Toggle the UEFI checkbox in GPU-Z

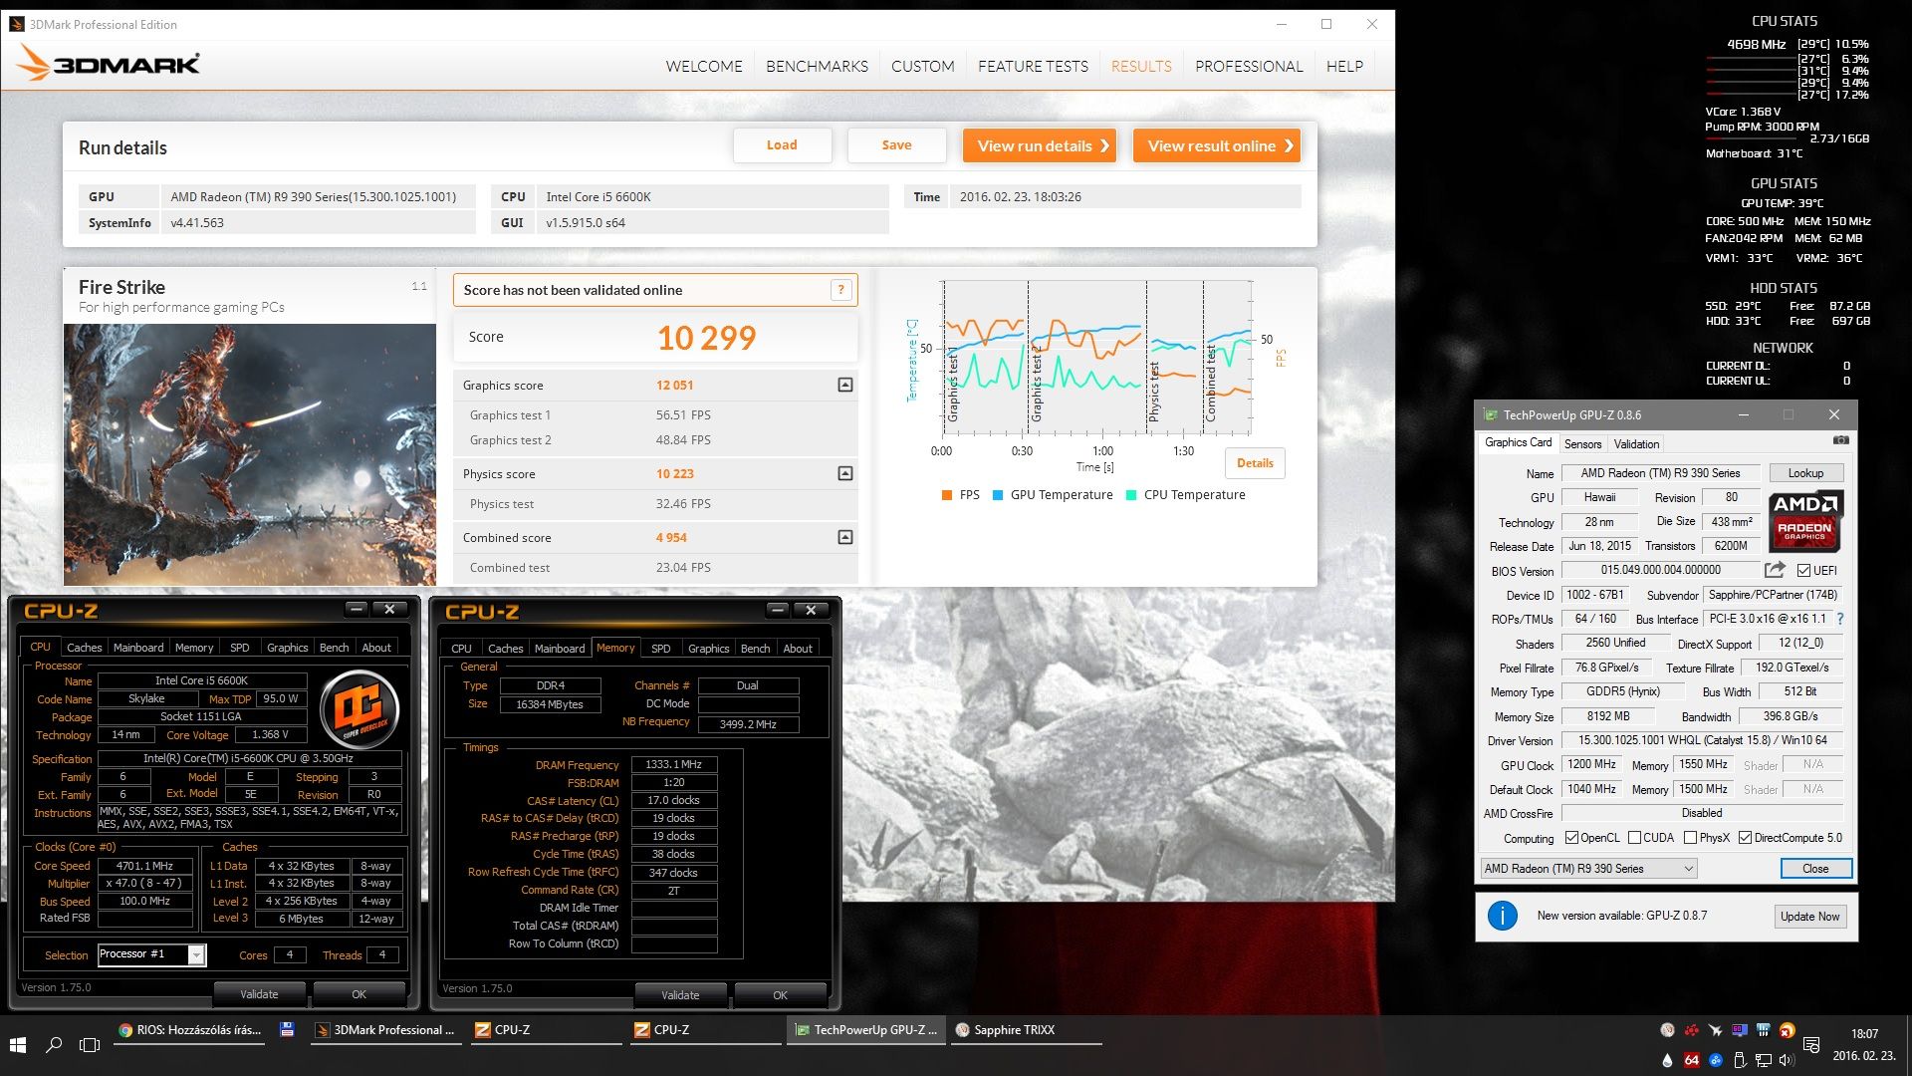[x=1803, y=571]
